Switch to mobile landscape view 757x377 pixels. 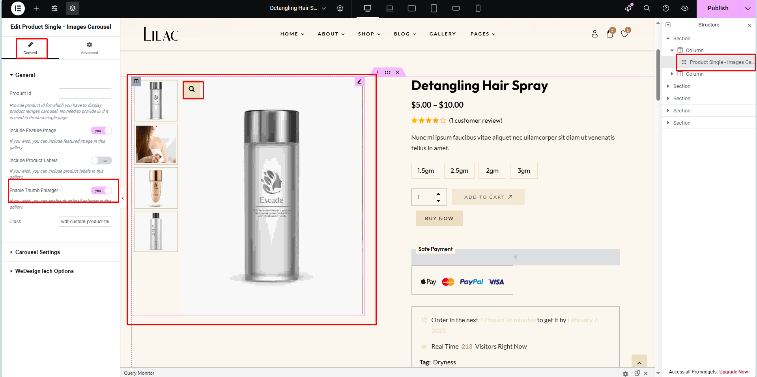[x=456, y=8]
